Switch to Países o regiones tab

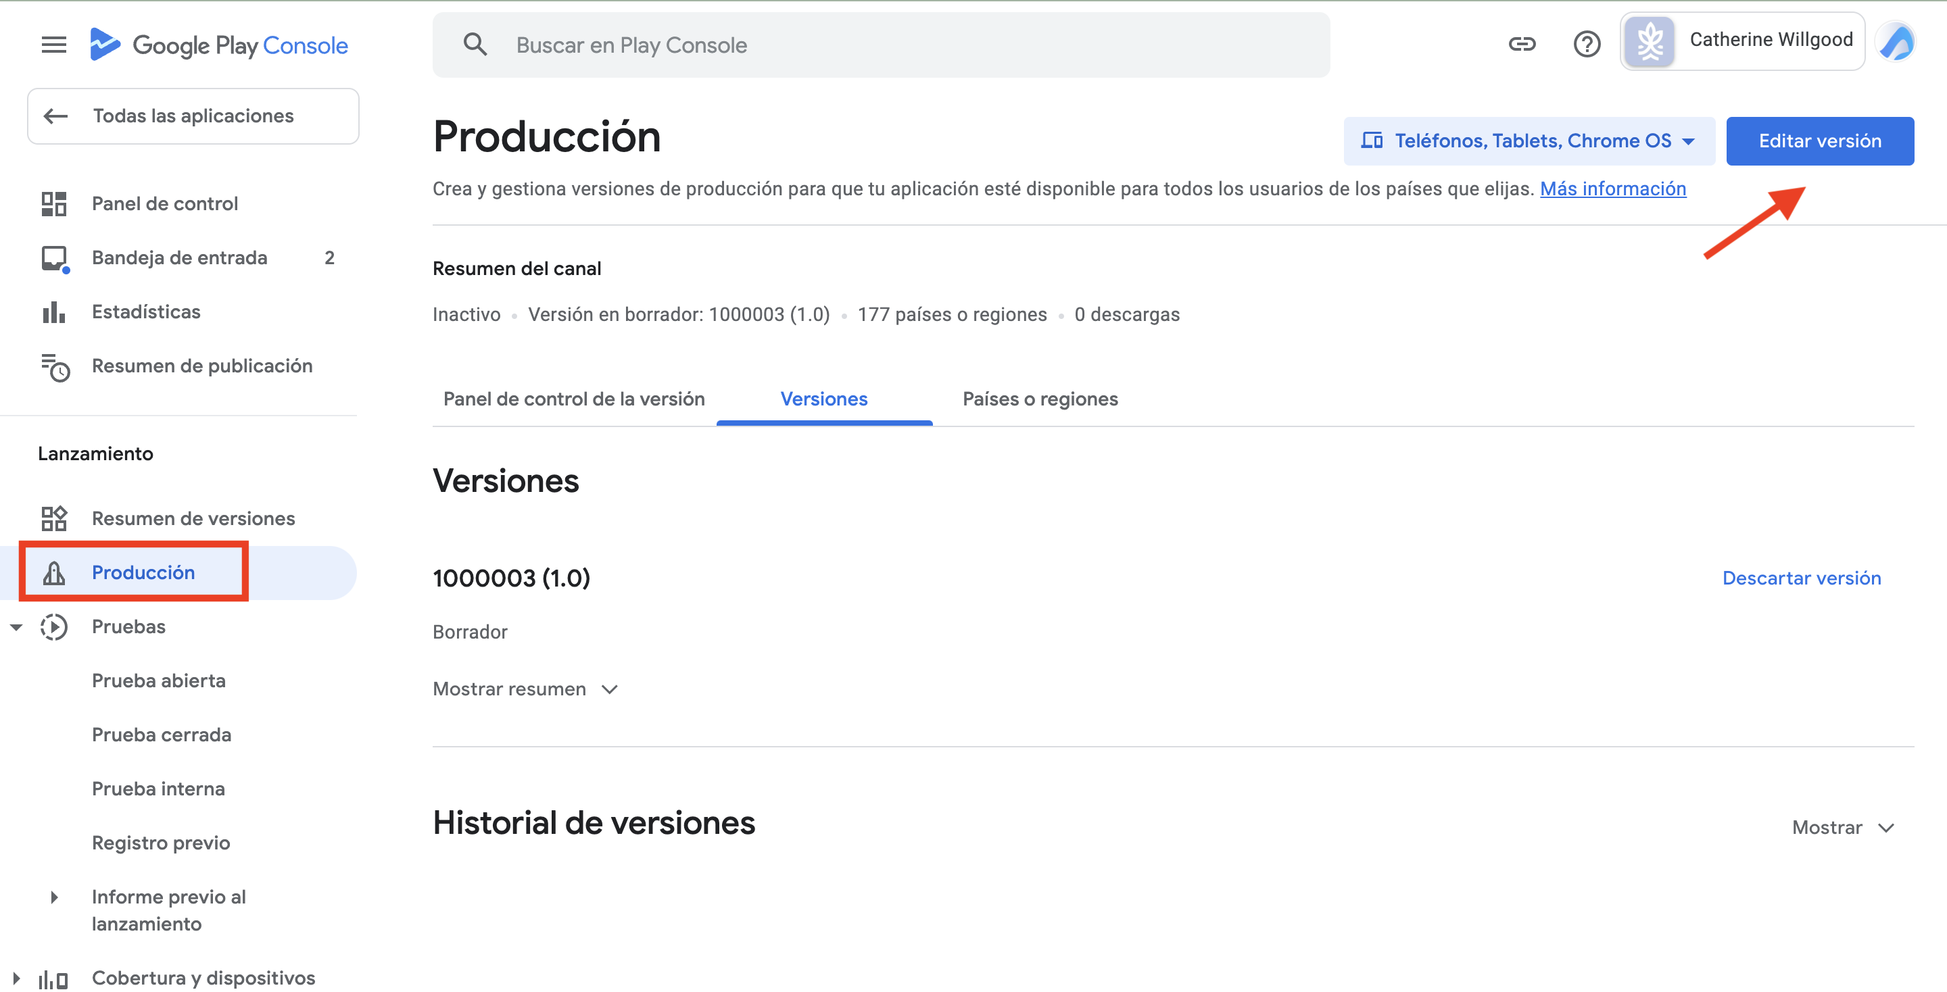click(x=1040, y=399)
